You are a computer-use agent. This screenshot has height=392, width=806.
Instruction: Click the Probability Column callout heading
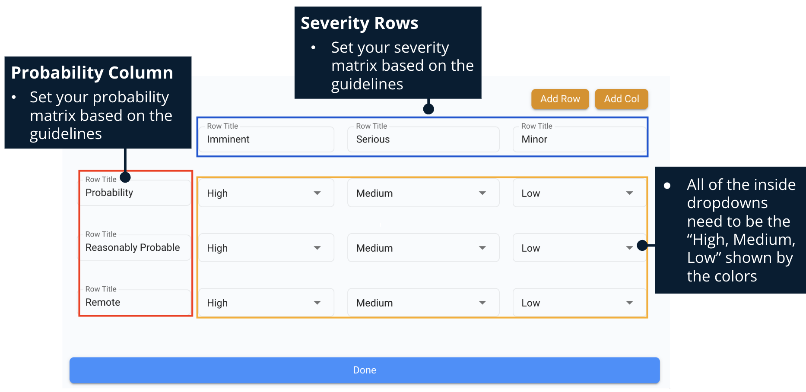[x=92, y=73]
